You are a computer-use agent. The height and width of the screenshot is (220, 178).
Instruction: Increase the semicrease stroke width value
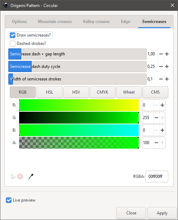(167, 79)
